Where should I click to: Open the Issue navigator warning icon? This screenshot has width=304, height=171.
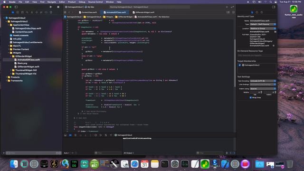(x=32, y=12)
